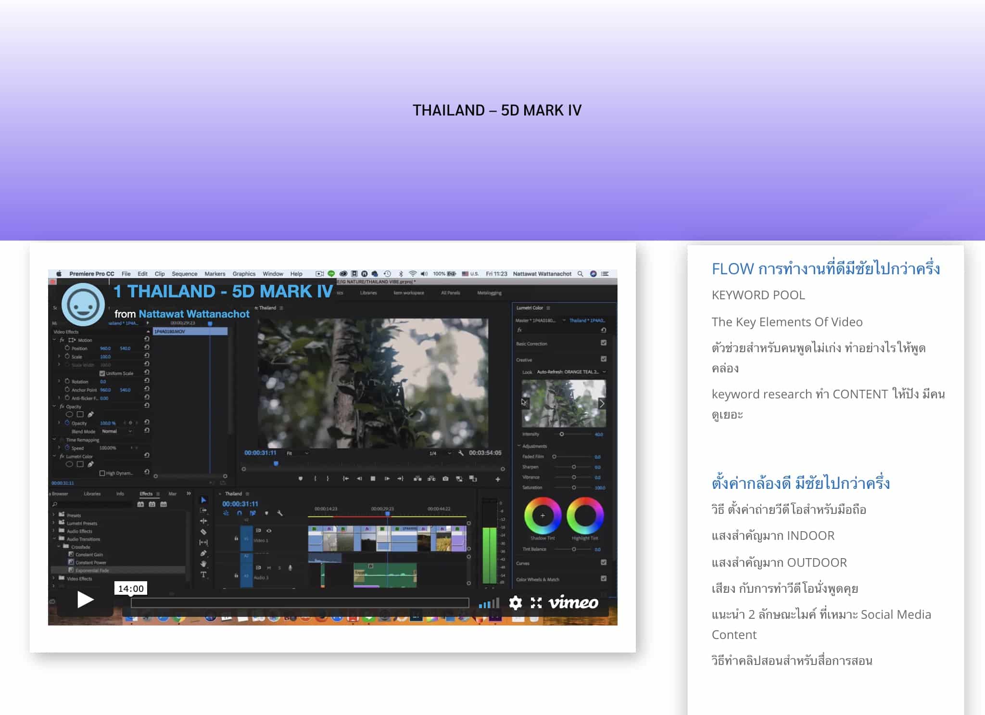Open the File menu in Premiere Pro
Viewport: 985px width, 715px height.
126,274
